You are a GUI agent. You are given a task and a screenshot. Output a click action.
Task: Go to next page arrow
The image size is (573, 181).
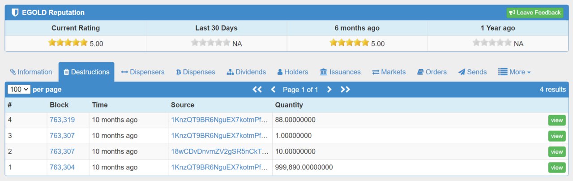[x=329, y=90]
